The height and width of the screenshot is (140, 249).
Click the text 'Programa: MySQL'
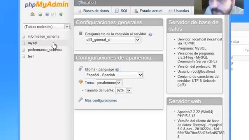tap(192, 48)
